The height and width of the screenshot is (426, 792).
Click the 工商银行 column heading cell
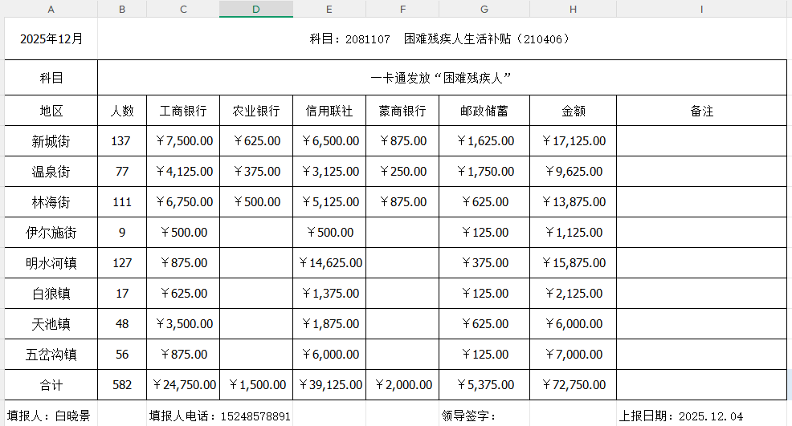(183, 111)
